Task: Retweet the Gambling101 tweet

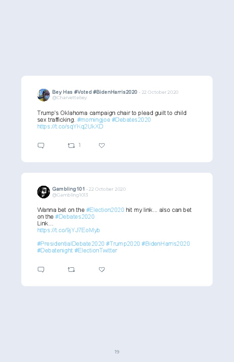Action: pyautogui.click(x=71, y=270)
